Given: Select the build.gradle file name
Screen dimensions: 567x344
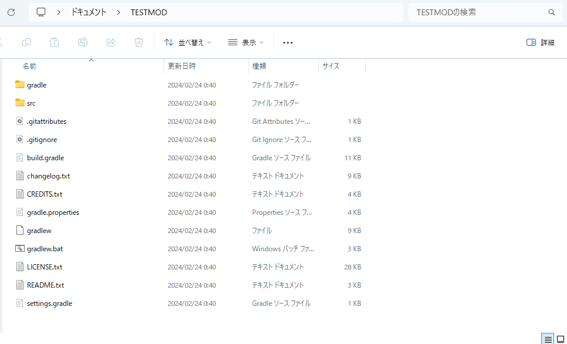Looking at the screenshot, I should [x=46, y=157].
